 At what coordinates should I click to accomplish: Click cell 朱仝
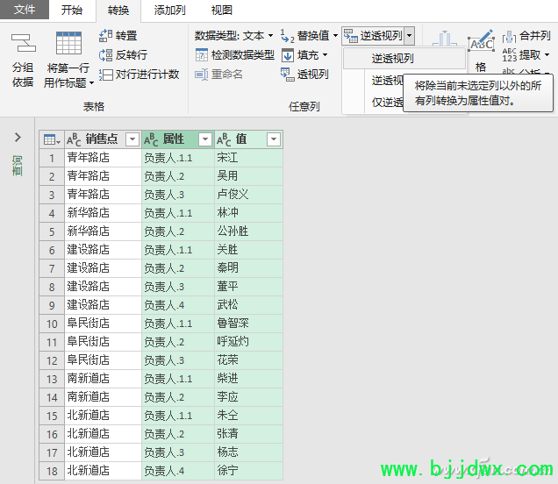click(248, 416)
